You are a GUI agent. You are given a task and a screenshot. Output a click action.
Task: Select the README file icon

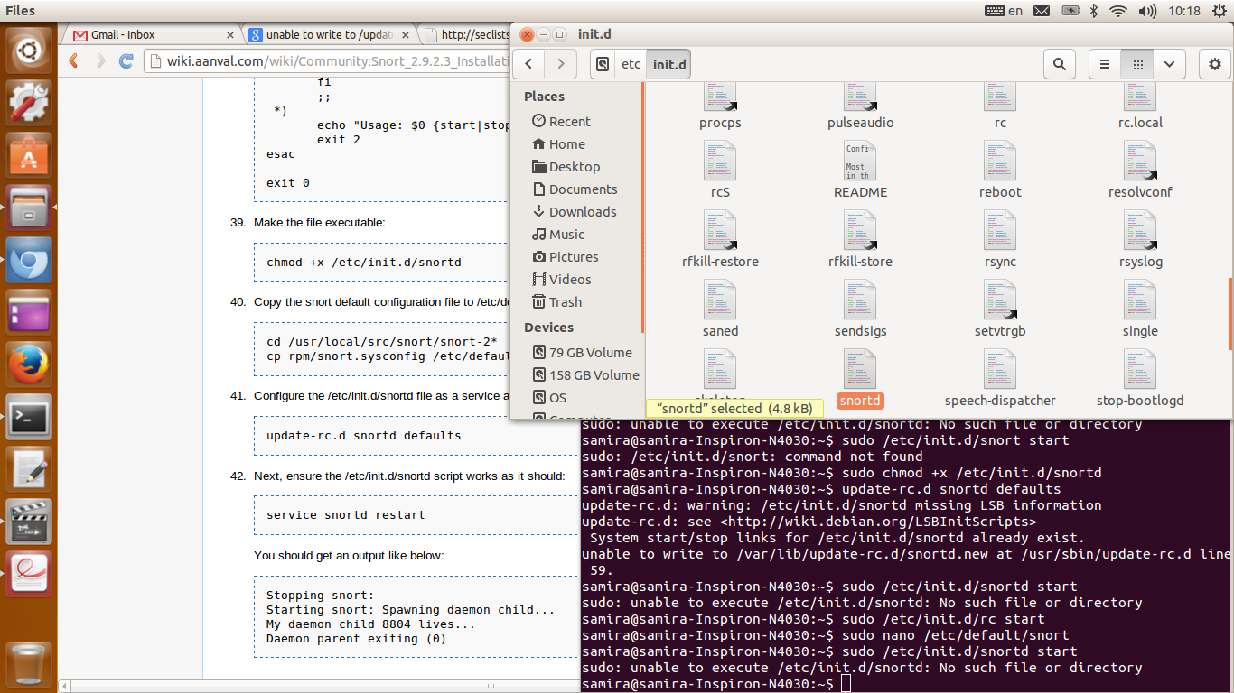(x=859, y=161)
